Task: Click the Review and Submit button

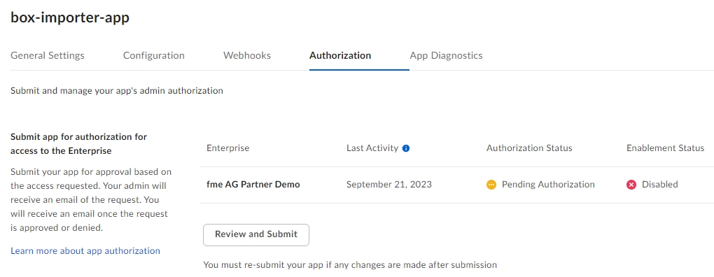Action: [256, 235]
